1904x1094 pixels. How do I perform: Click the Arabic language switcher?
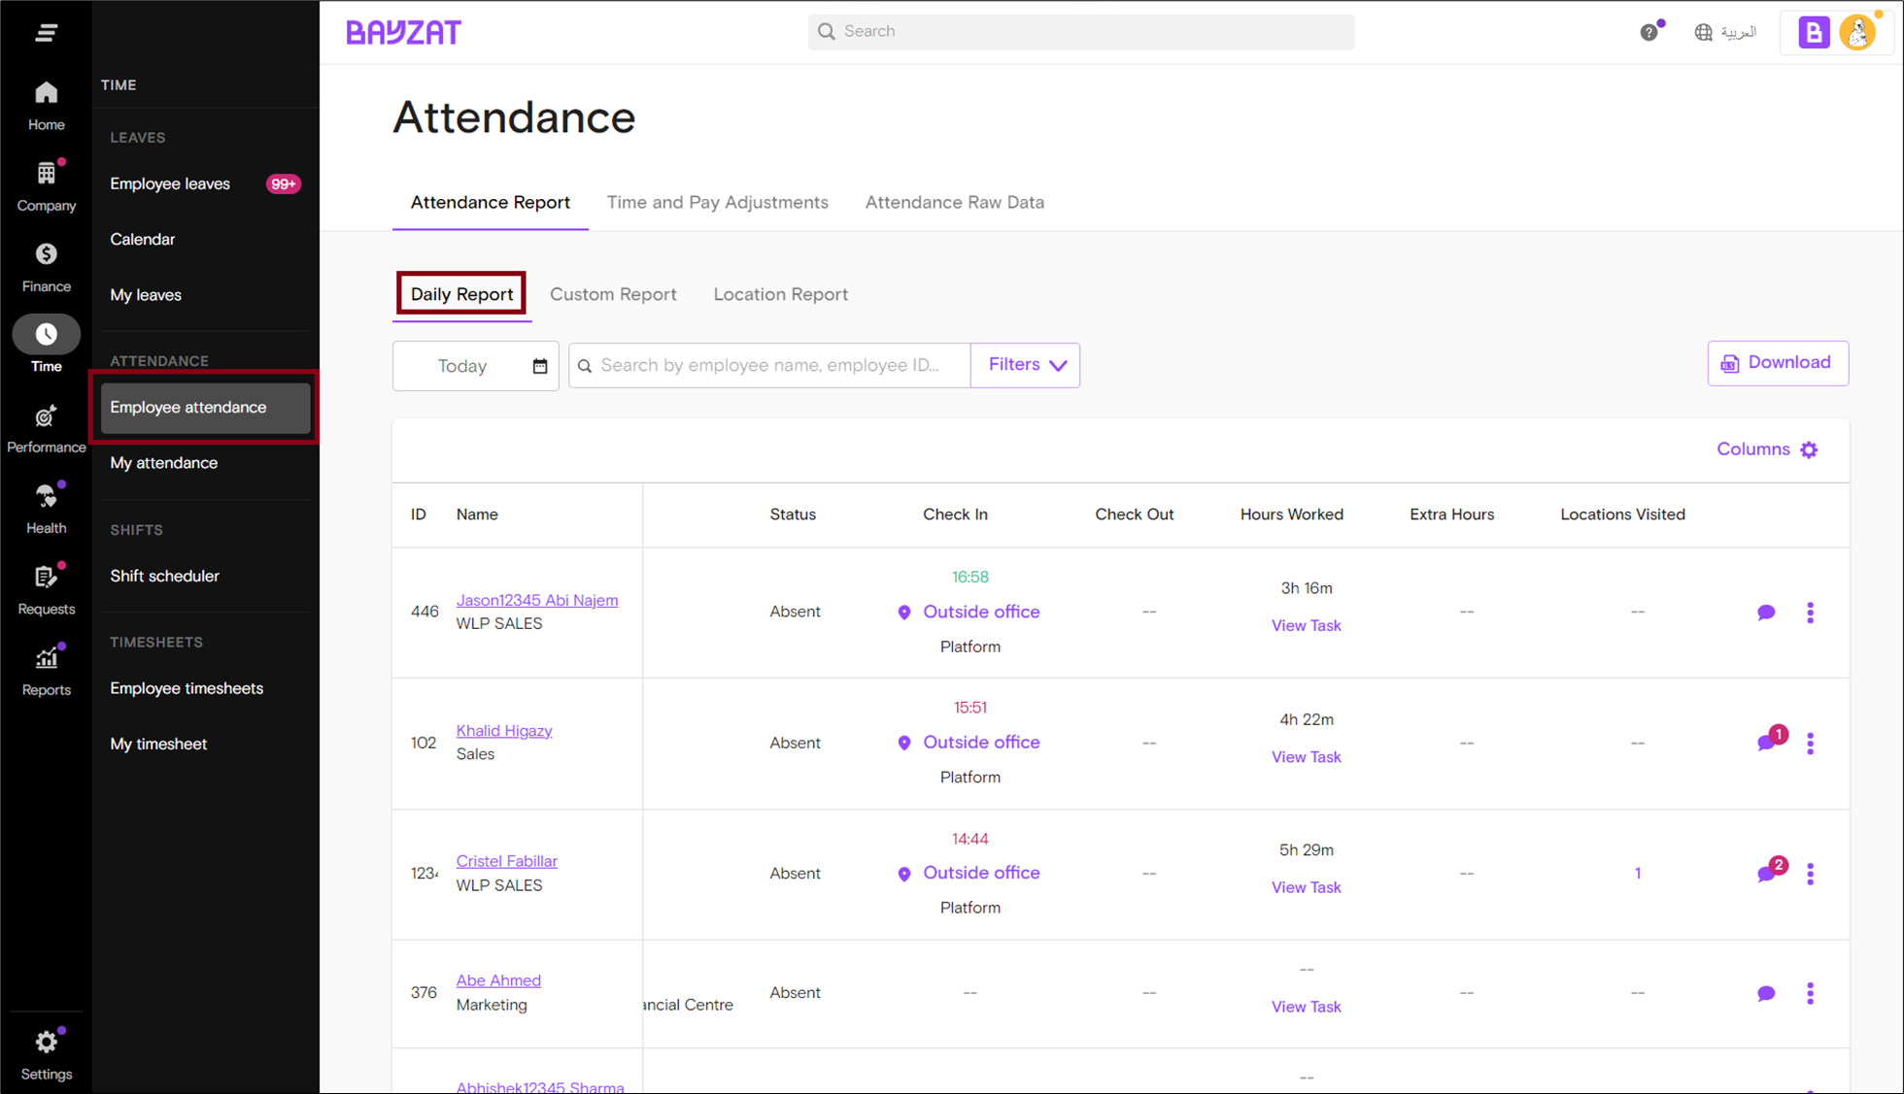tap(1725, 31)
